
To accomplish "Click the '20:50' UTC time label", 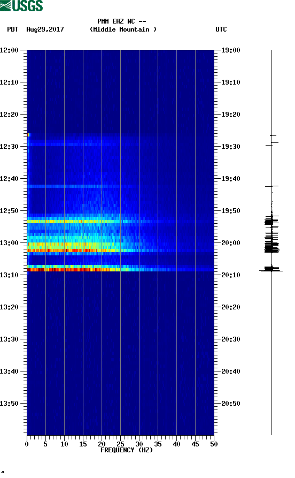I will coord(231,404).
